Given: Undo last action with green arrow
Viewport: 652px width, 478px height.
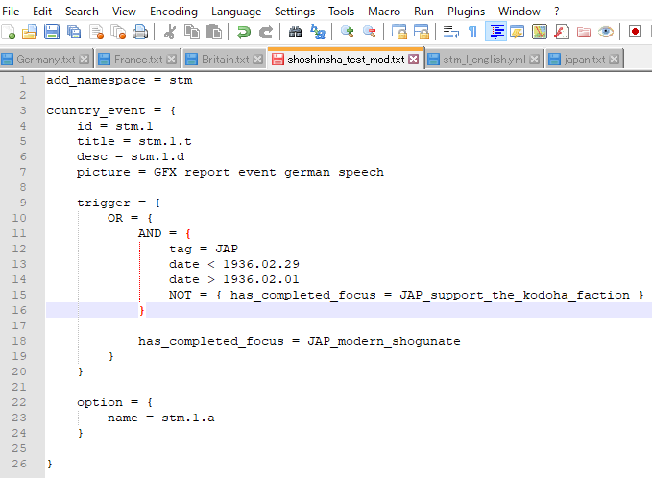Looking at the screenshot, I should click(x=244, y=32).
